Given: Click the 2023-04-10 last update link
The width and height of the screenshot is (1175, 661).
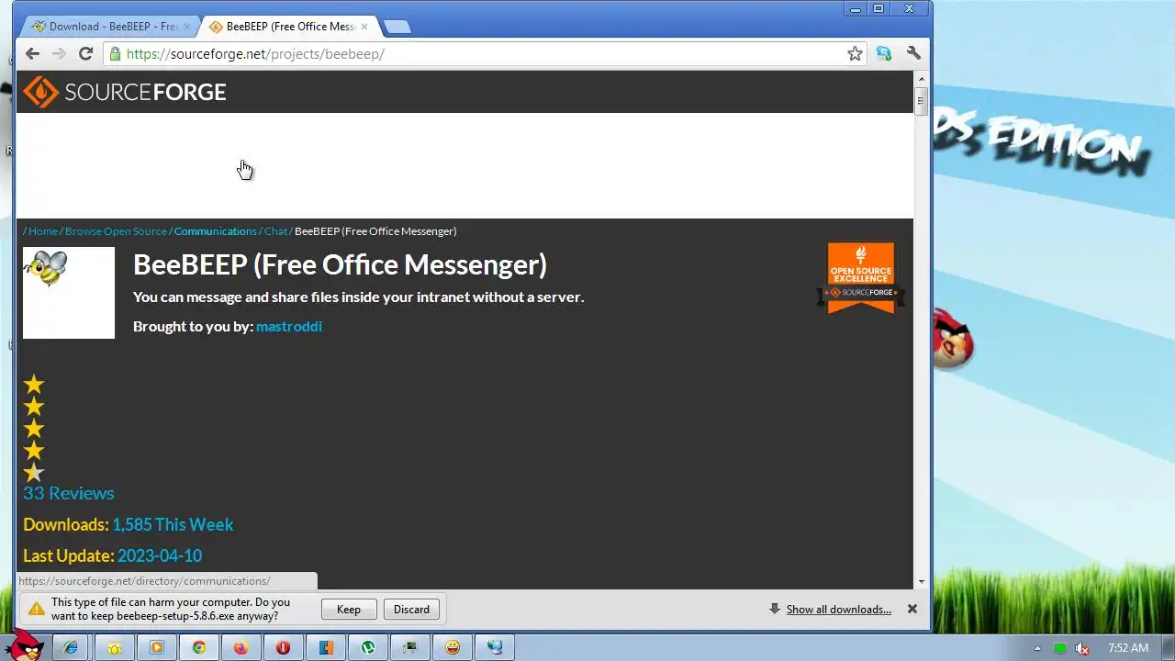Looking at the screenshot, I should click(160, 555).
